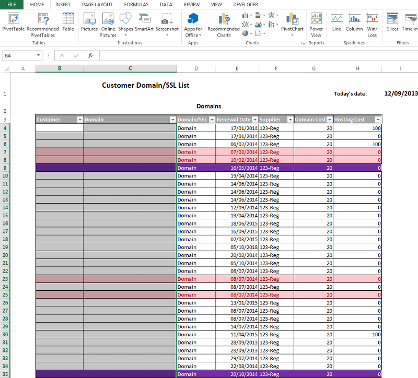
Task: Click the Today's date label
Action: (350, 94)
